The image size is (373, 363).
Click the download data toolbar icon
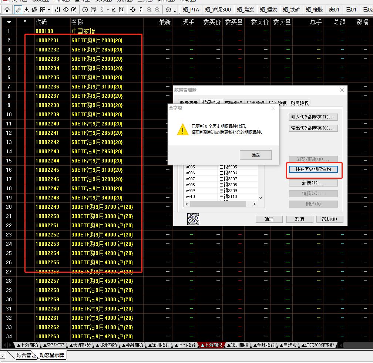point(26,10)
